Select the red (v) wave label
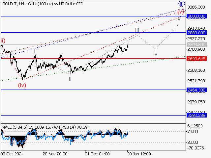The image size is (211, 158). point(180,12)
